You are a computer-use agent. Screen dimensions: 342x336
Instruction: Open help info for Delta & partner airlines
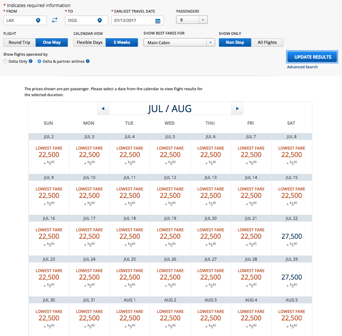tap(88, 61)
